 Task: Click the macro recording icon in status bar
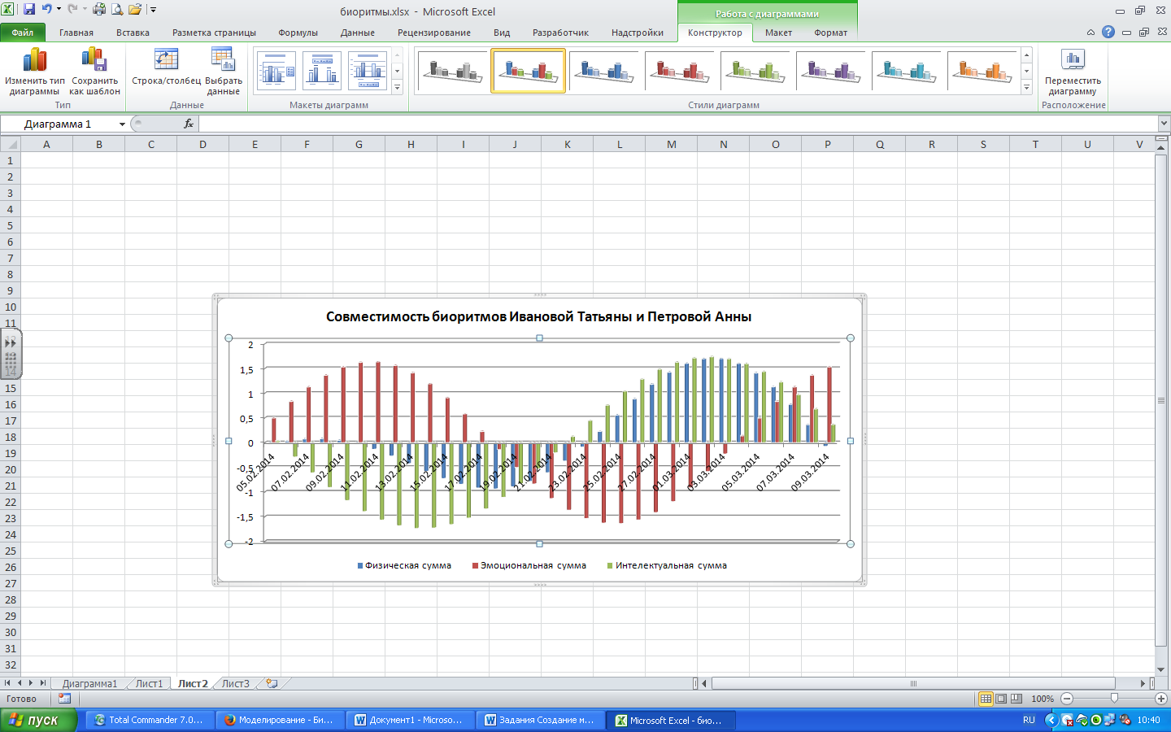64,699
